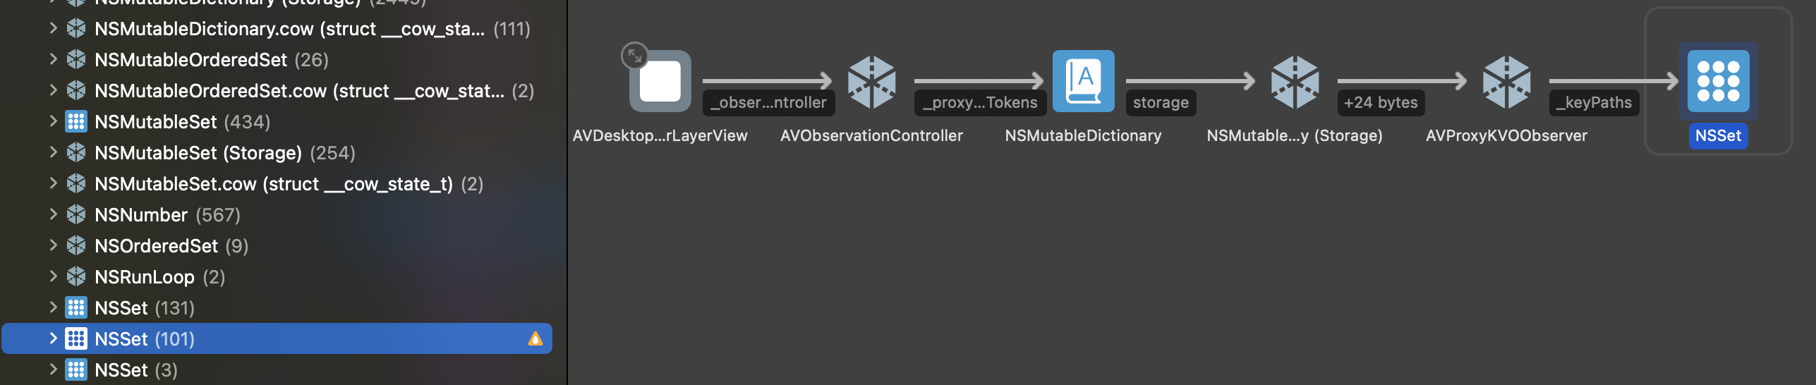Image resolution: width=1816 pixels, height=385 pixels.
Task: Expand the NSNumber (567) disclosure arrow
Action: click(53, 214)
